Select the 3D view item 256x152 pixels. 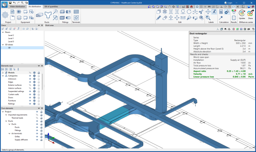pos(22,48)
